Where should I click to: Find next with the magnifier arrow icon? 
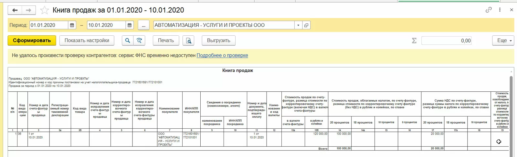(x=139, y=41)
